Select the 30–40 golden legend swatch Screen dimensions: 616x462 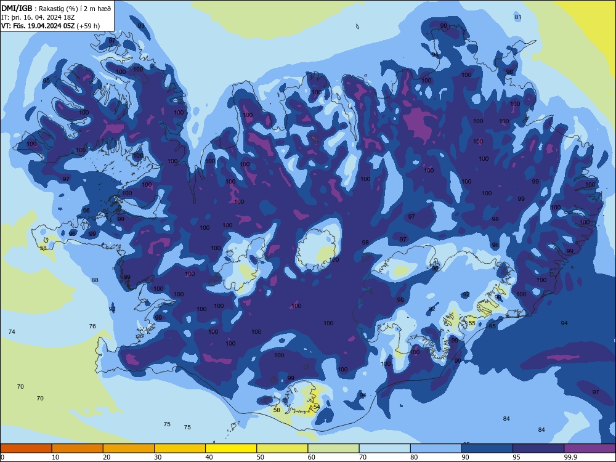click(x=180, y=448)
